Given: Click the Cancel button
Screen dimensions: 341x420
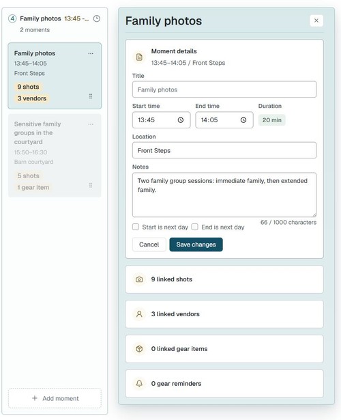Looking at the screenshot, I should point(149,244).
